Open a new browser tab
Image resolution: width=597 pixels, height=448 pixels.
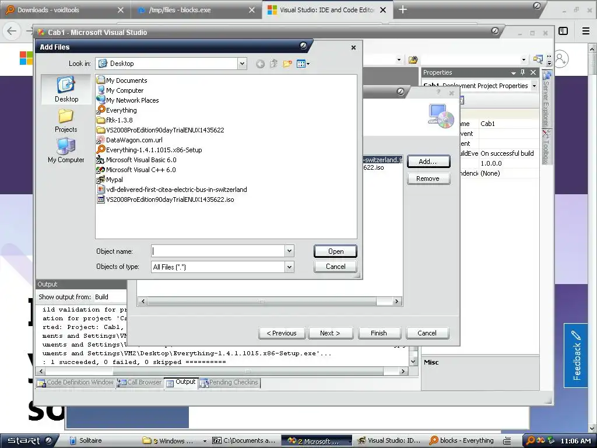[x=403, y=10]
